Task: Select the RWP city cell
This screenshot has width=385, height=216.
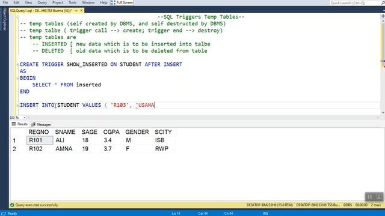Action: click(x=164, y=149)
